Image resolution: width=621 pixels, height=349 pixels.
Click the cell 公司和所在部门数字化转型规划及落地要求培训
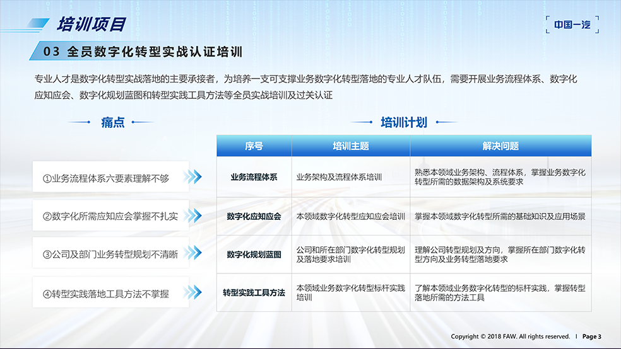point(350,255)
